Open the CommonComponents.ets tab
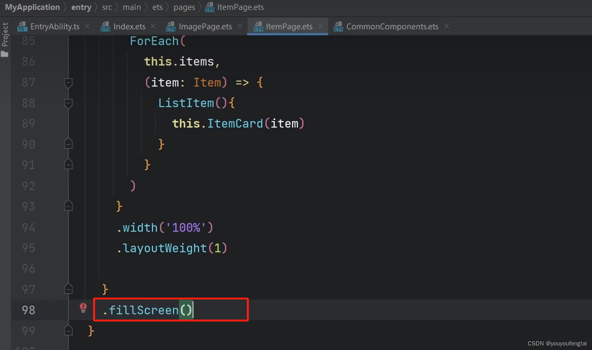 point(392,27)
